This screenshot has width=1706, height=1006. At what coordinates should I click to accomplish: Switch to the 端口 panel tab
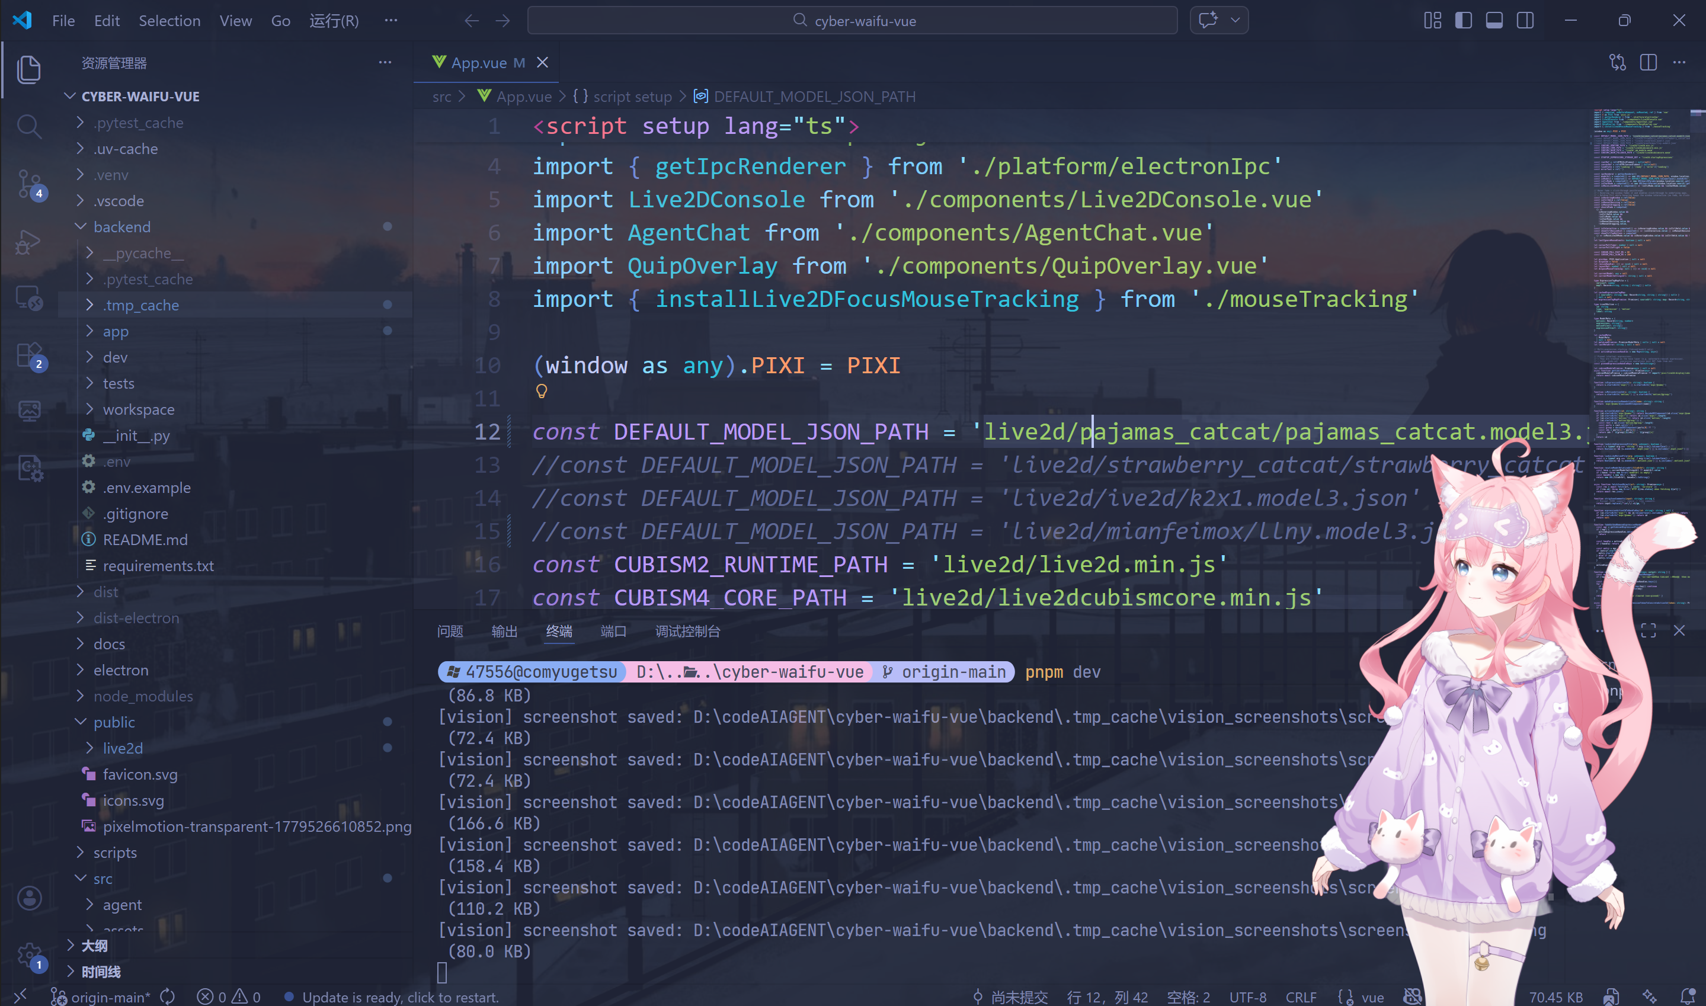click(x=613, y=631)
